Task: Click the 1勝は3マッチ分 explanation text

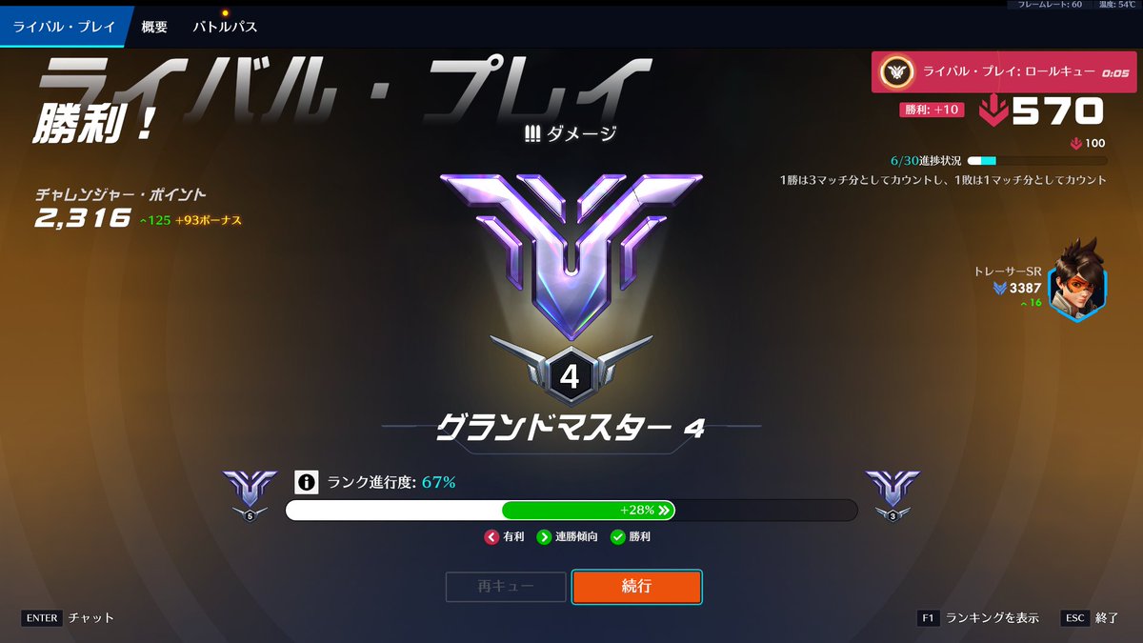Action: tap(943, 179)
